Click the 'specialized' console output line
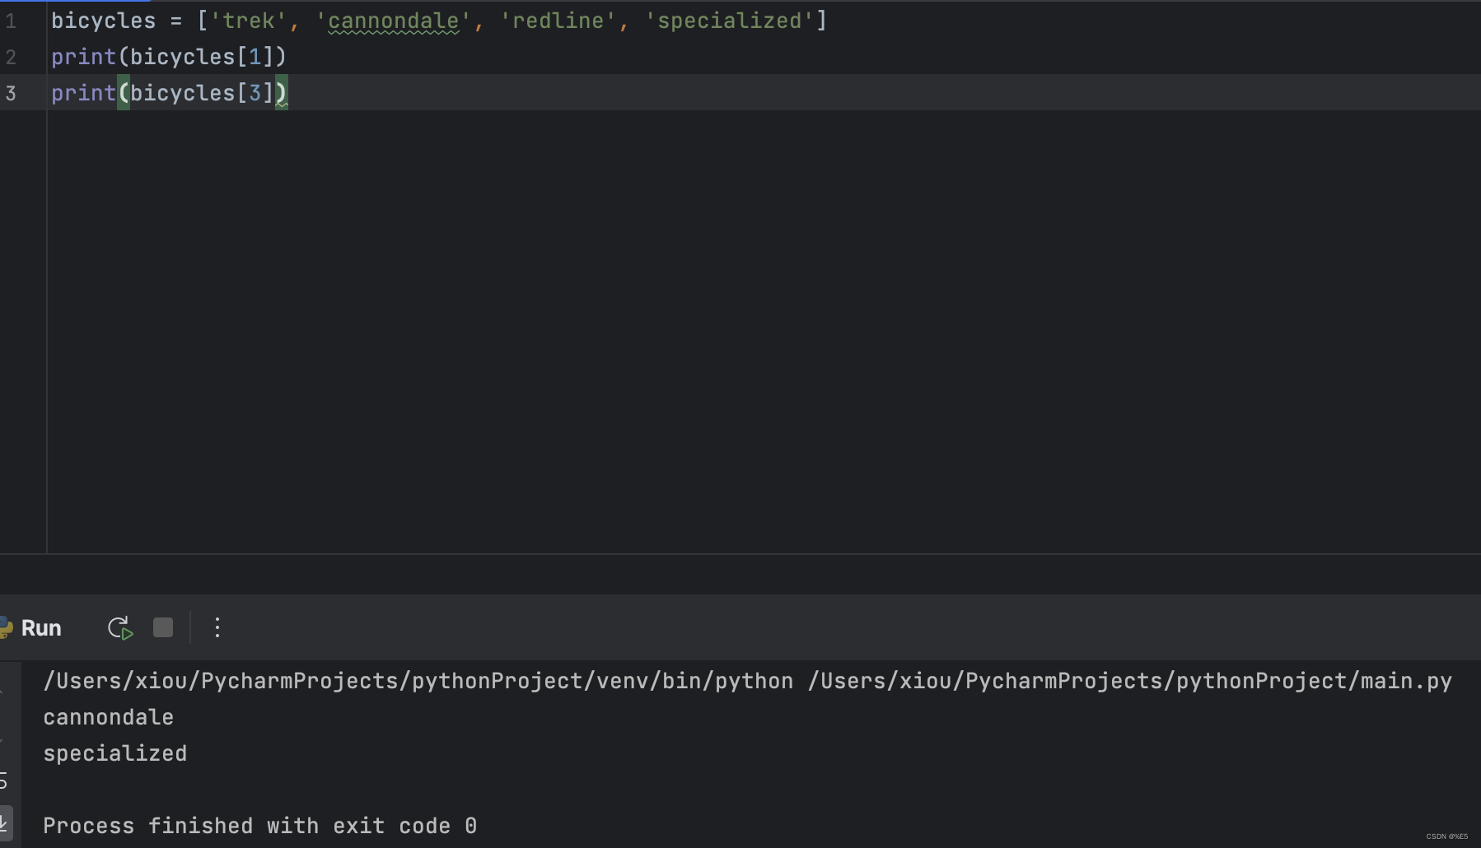 click(115, 753)
